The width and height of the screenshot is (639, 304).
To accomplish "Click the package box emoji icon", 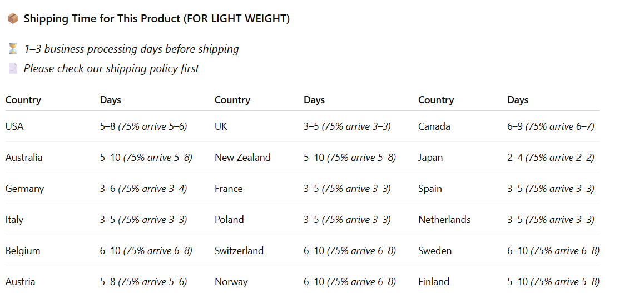I will pyautogui.click(x=12, y=19).
